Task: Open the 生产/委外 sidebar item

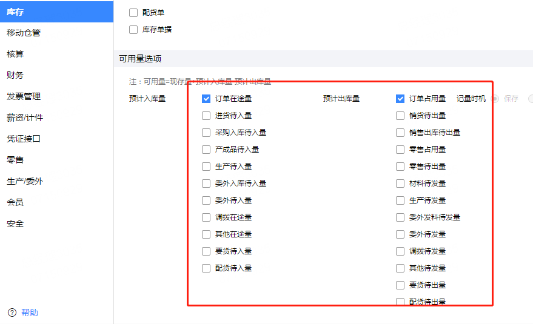Action: pos(57,181)
